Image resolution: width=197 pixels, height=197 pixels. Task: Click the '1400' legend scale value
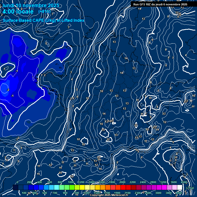pyautogui.click(x=92, y=182)
